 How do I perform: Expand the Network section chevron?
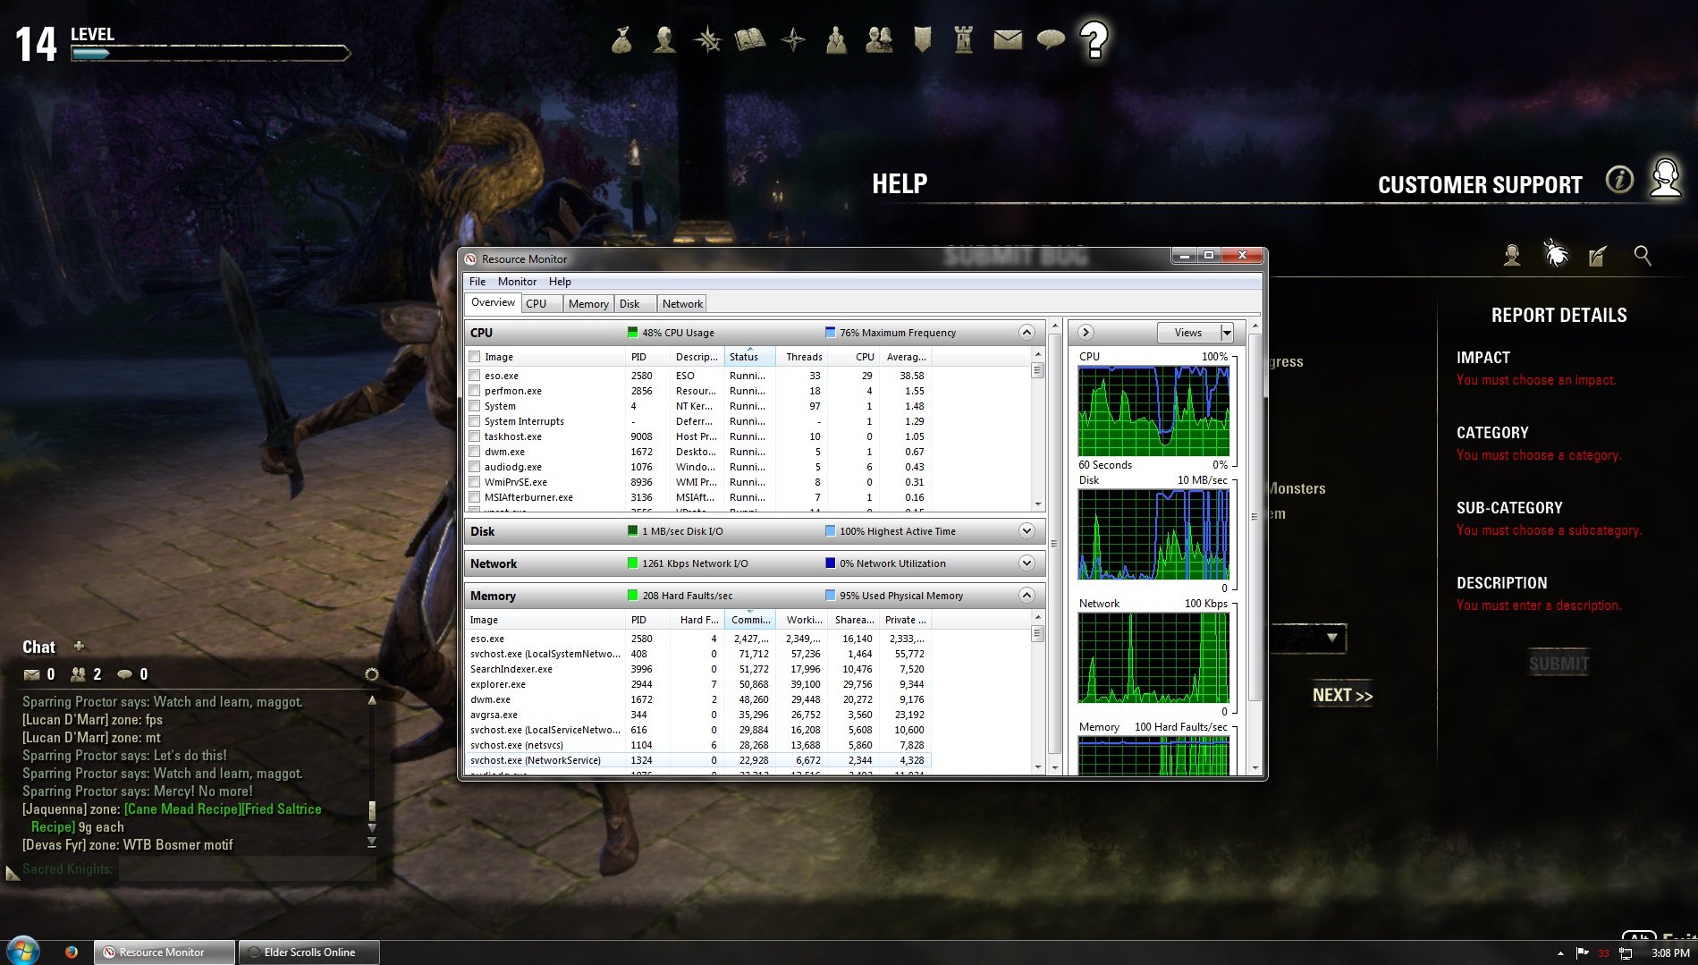[1026, 563]
